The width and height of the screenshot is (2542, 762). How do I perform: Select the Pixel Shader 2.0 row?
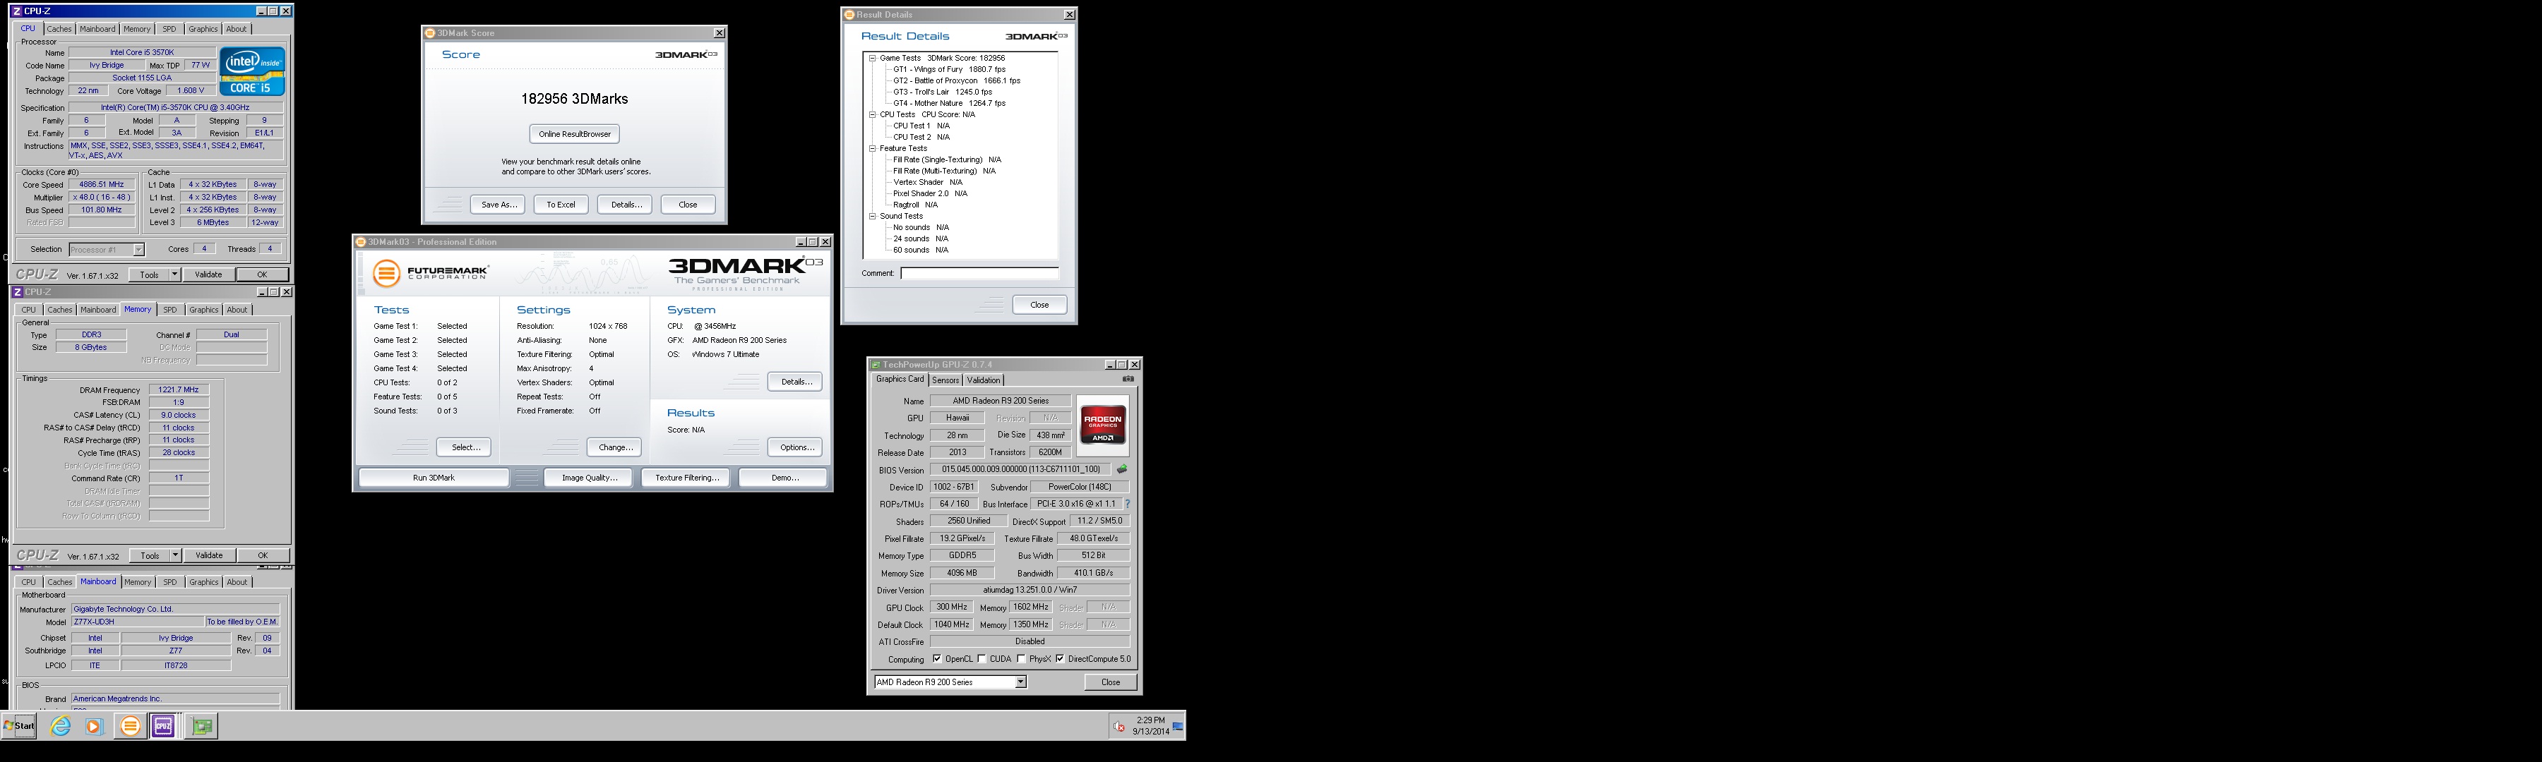(929, 194)
